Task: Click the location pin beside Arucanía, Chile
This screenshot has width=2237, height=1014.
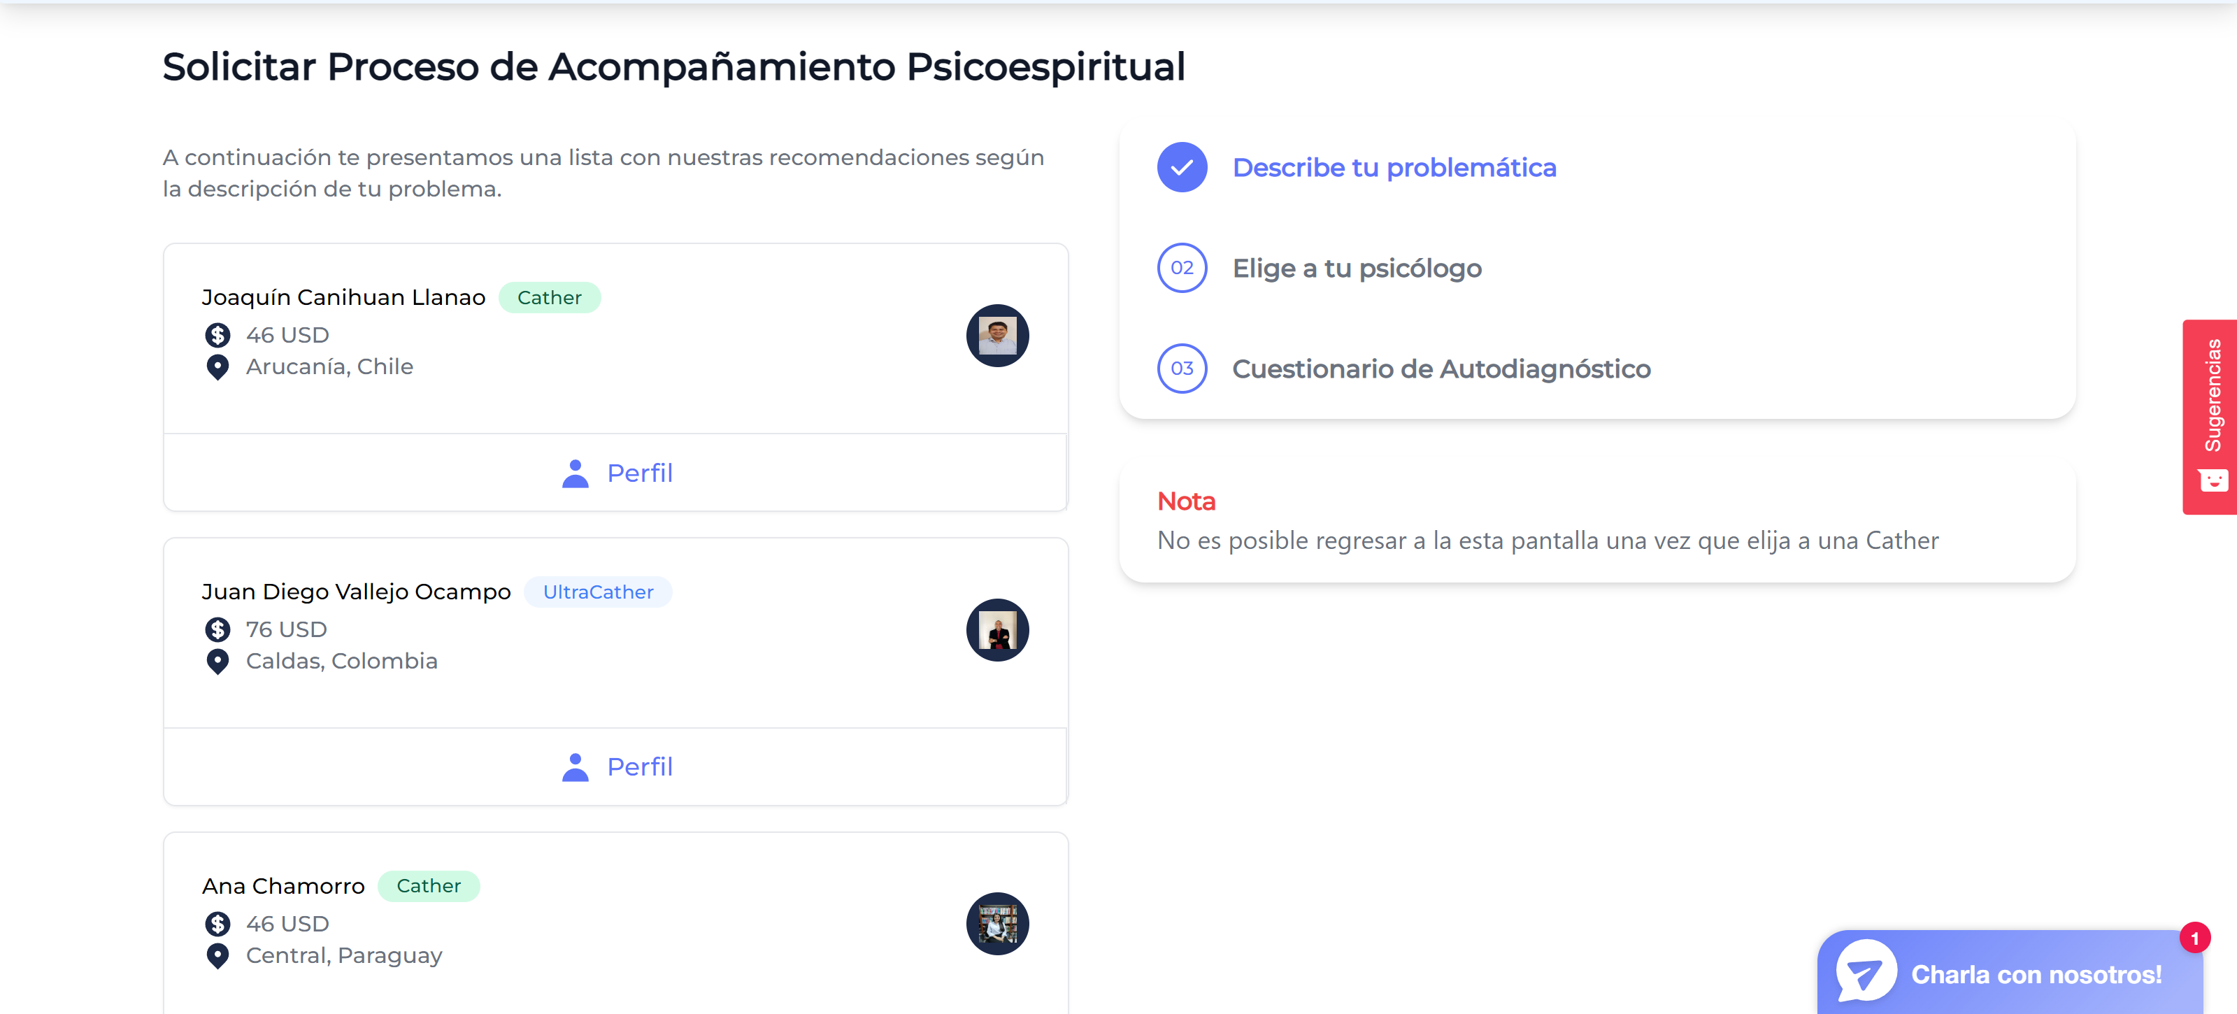Action: [217, 366]
